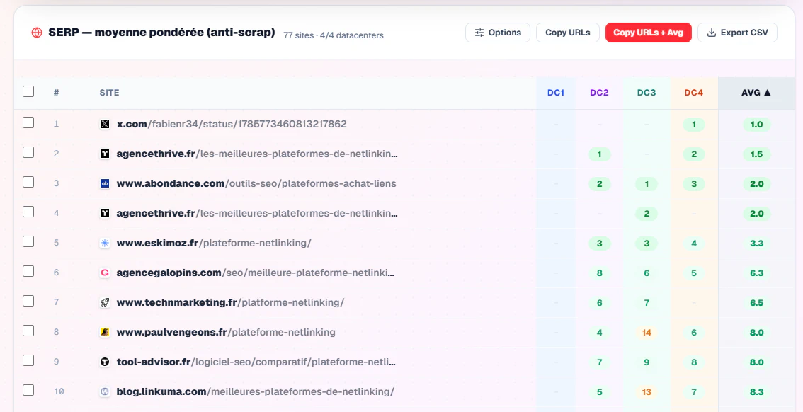Tick the www.eskimoz.fr row checkbox
The width and height of the screenshot is (803, 412).
(28, 241)
